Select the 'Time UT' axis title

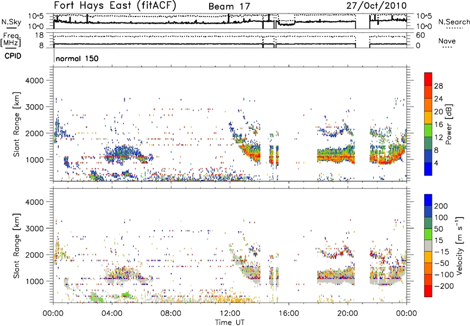(x=230, y=322)
